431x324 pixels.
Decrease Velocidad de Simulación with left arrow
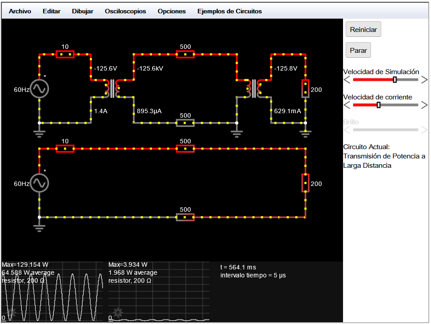point(347,80)
